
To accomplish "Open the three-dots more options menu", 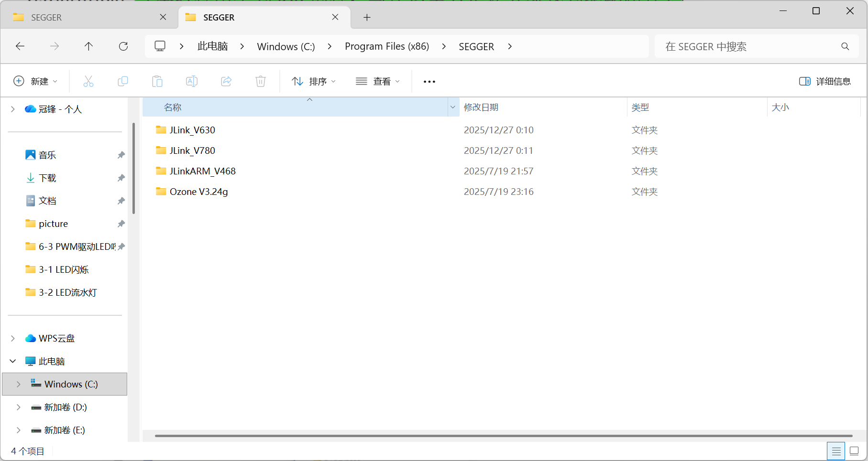I will (x=429, y=82).
